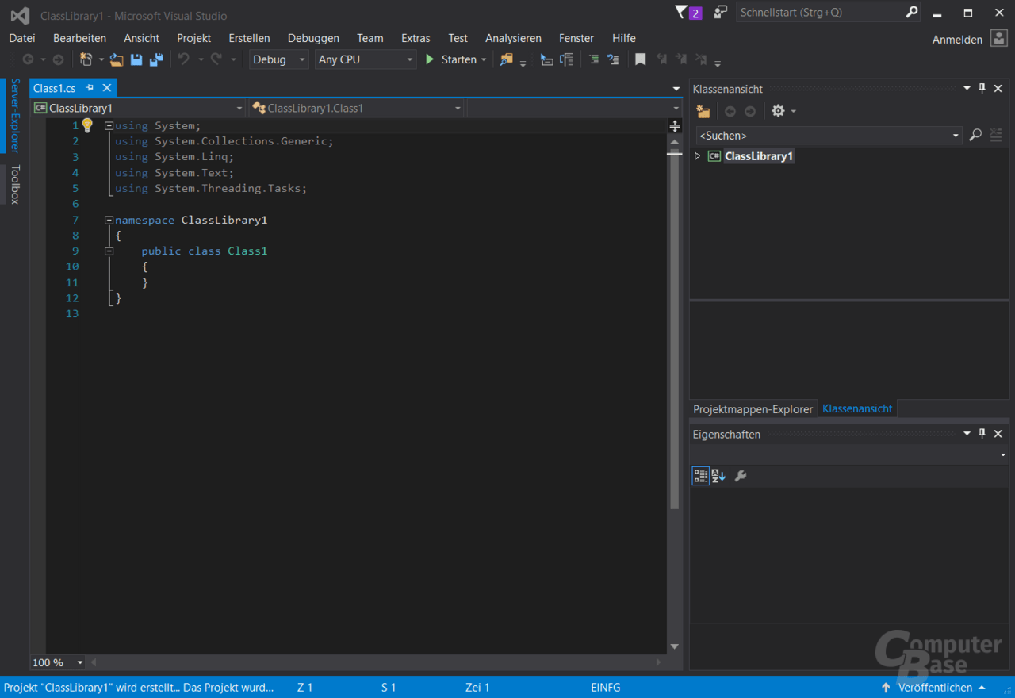Select the Save icon in the toolbar
The height and width of the screenshot is (698, 1015).
coord(136,59)
